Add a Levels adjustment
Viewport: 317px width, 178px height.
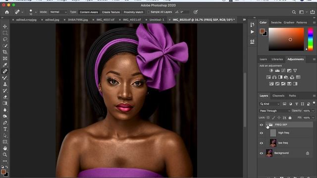pos(277,70)
